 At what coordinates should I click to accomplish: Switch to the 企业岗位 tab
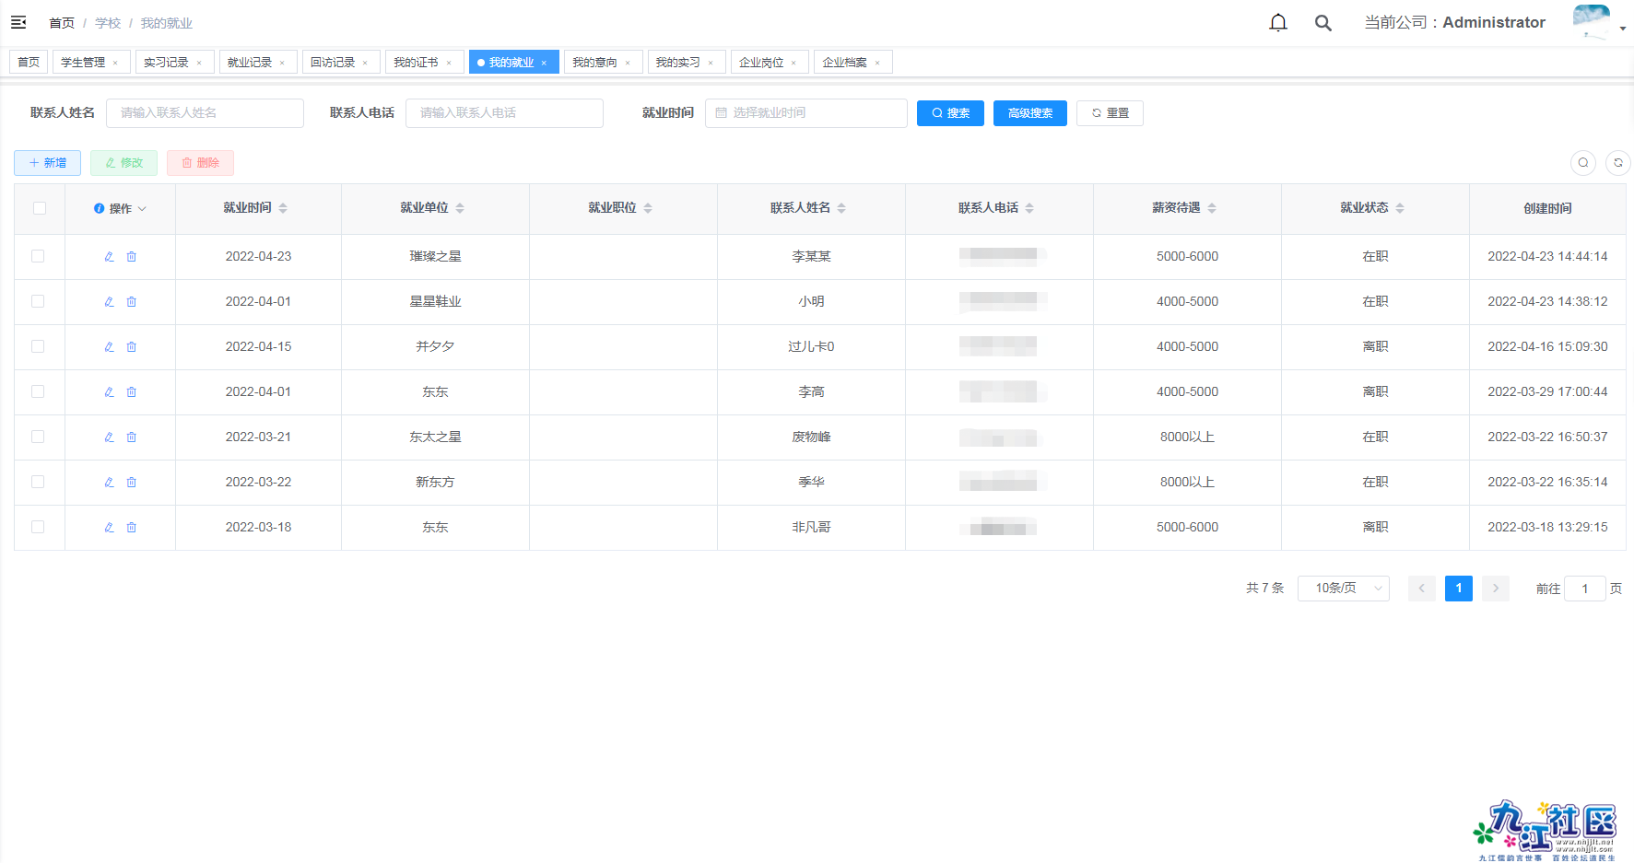tap(763, 62)
